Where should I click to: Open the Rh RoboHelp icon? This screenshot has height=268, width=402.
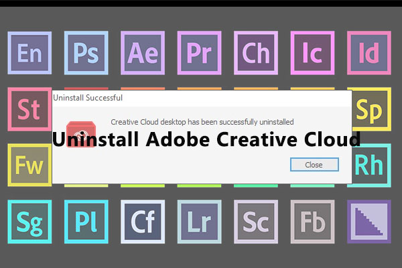371,165
